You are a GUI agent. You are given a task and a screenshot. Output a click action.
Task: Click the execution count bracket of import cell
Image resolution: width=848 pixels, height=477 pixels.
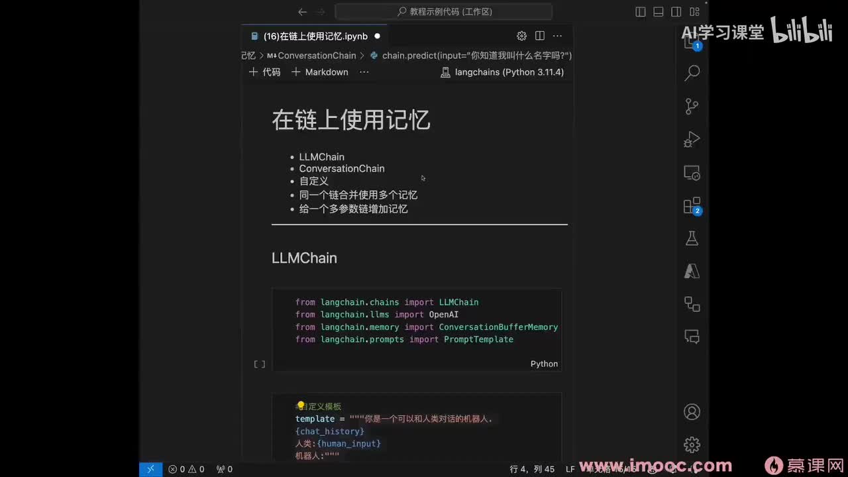(x=259, y=364)
